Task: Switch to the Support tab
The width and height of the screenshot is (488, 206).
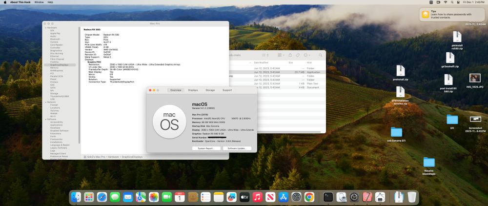Action: tap(227, 90)
